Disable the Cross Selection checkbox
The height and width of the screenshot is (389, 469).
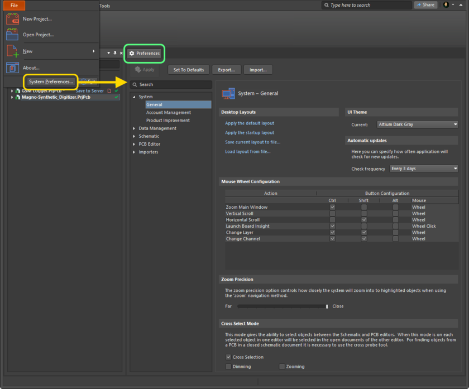[228, 357]
